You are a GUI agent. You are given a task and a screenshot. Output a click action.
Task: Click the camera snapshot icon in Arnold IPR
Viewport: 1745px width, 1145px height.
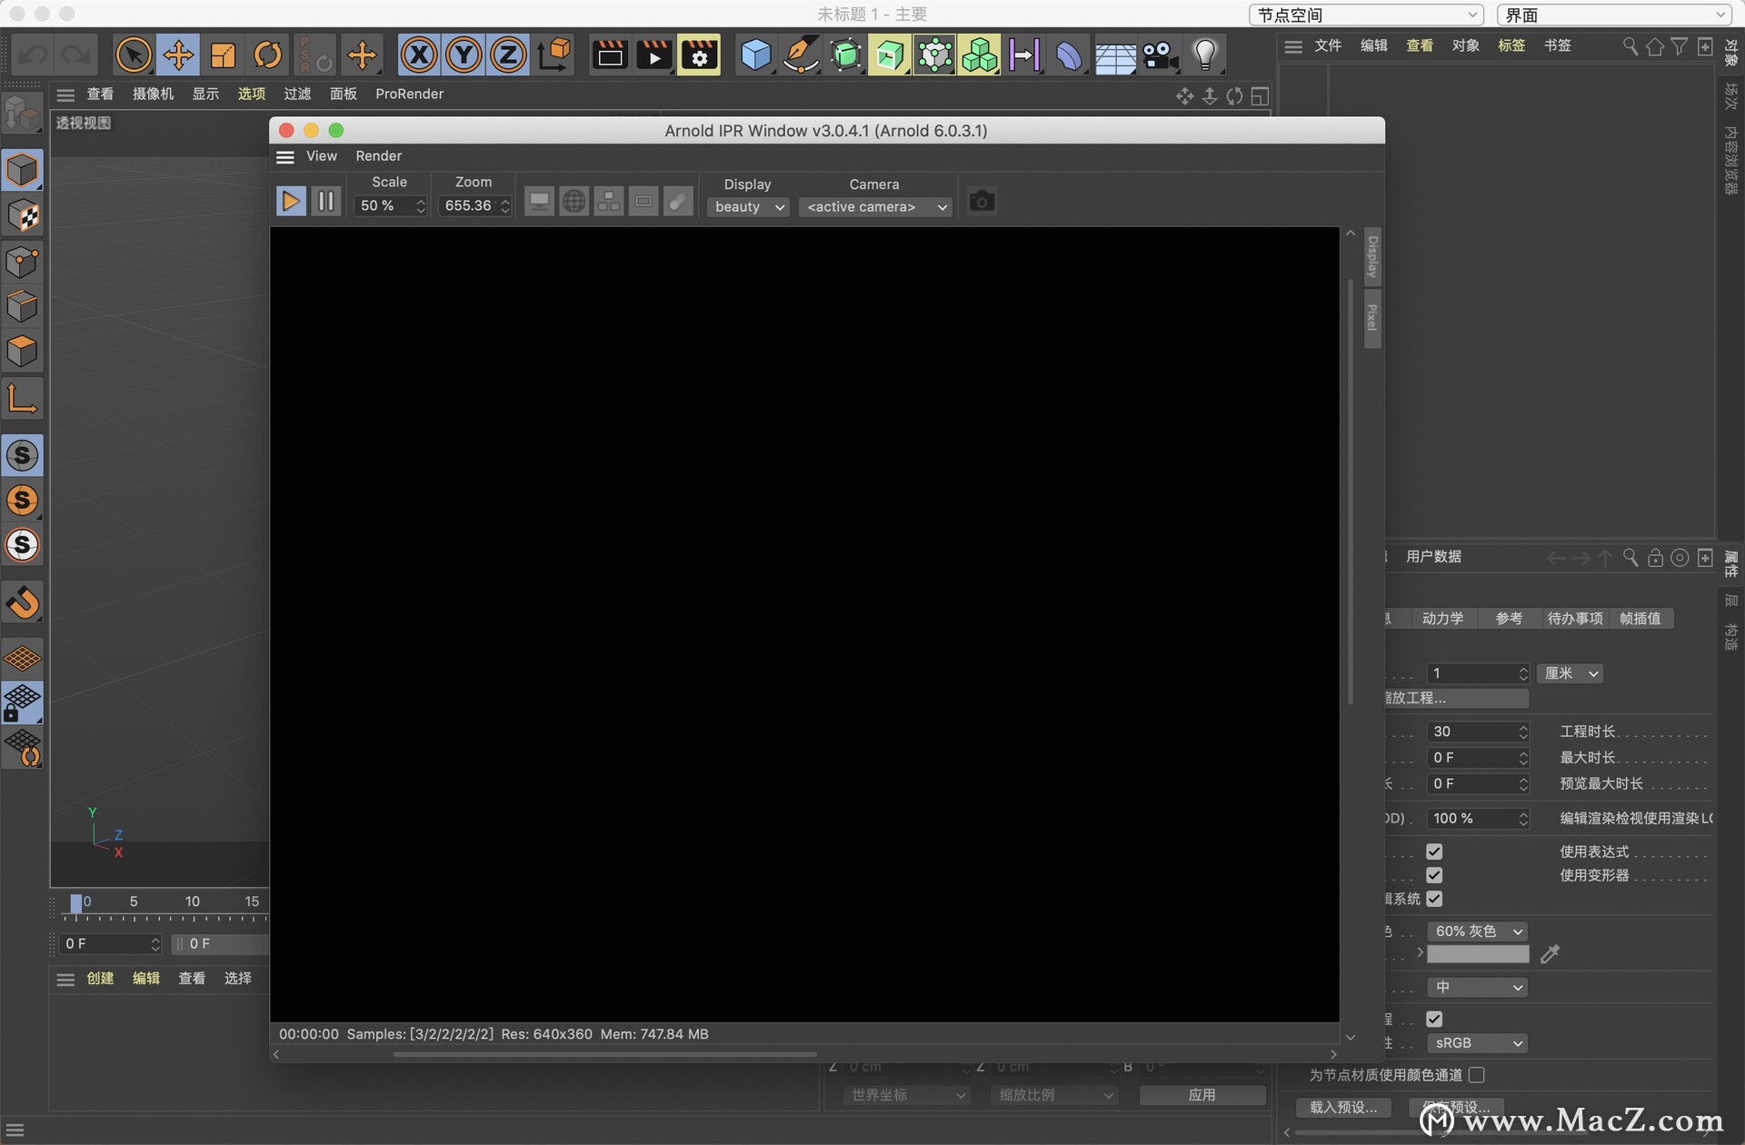coord(982,200)
